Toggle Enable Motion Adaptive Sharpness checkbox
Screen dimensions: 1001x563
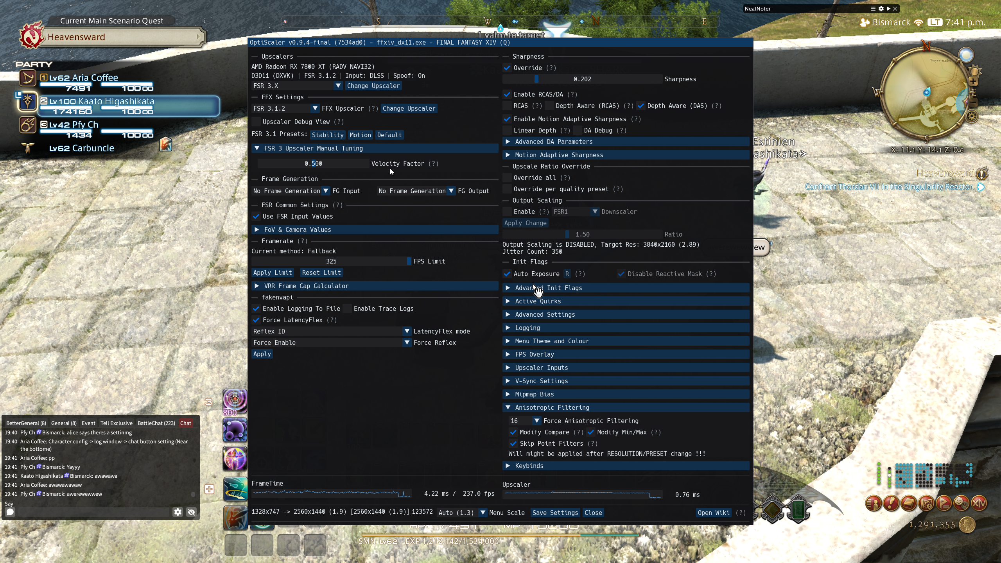tap(507, 119)
